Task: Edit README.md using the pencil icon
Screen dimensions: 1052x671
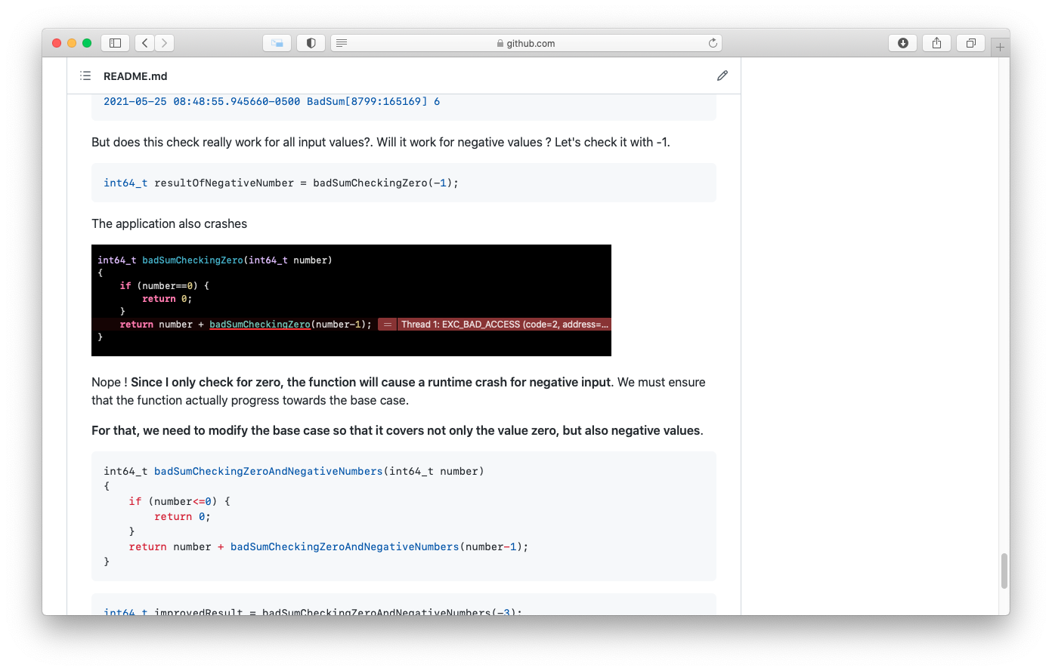Action: pyautogui.click(x=722, y=75)
